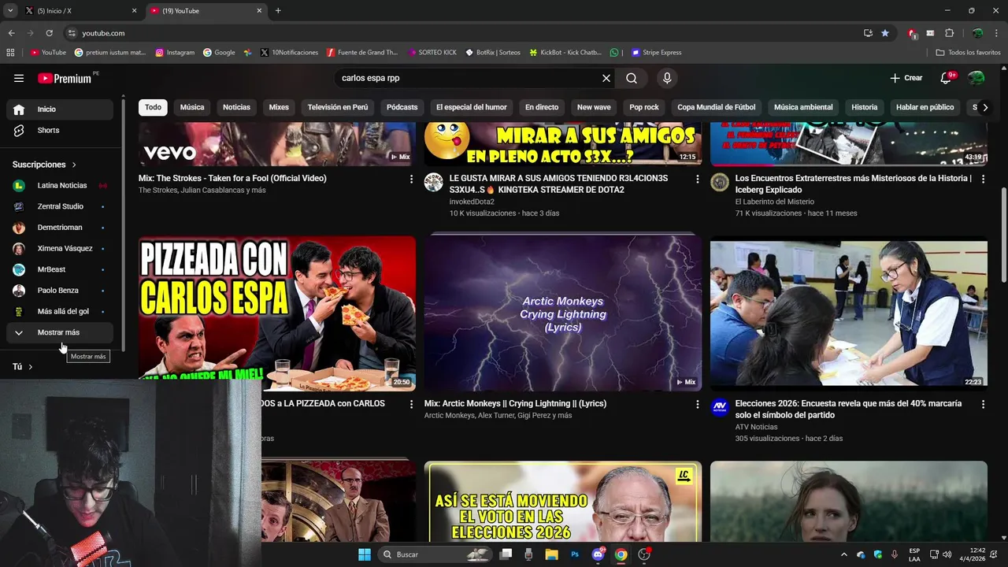Open the invokedDota2 channel avatar
The height and width of the screenshot is (567, 1008).
pos(434,183)
